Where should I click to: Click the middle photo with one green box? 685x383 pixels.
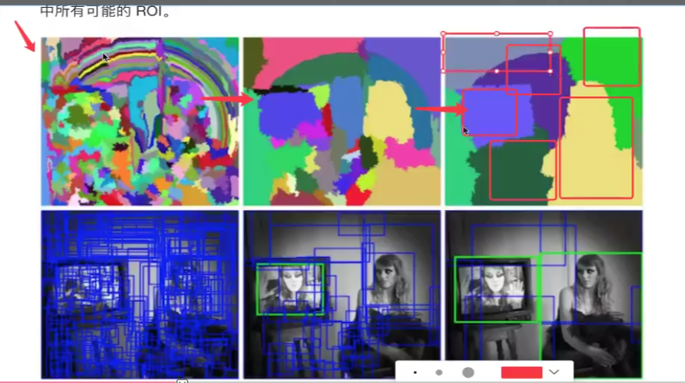point(341,294)
